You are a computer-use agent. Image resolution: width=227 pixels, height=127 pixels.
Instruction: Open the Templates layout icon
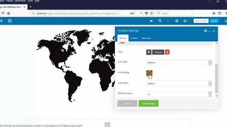point(10,21)
